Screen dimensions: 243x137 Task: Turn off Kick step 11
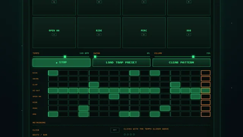155,73
